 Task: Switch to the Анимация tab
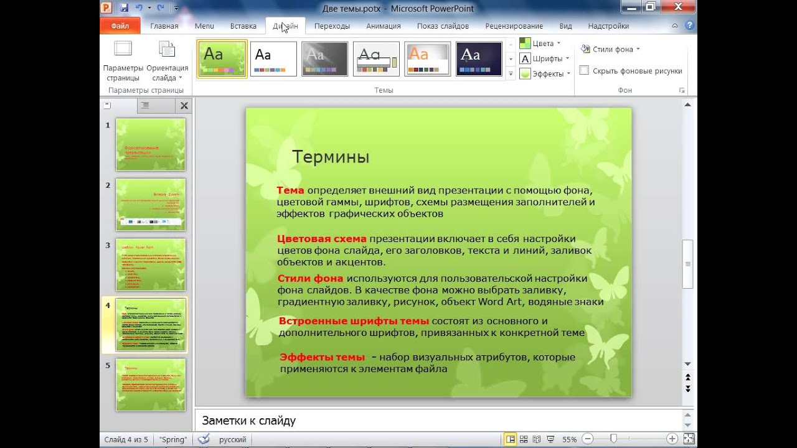(x=384, y=26)
